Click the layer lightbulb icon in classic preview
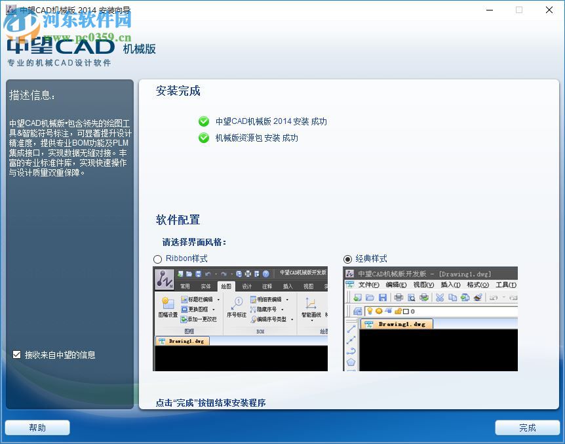Image resolution: width=565 pixels, height=444 pixels. [370, 311]
